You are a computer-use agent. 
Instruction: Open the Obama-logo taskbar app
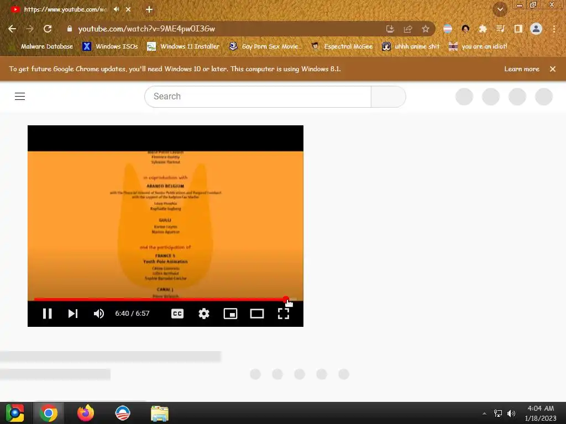pyautogui.click(x=122, y=413)
